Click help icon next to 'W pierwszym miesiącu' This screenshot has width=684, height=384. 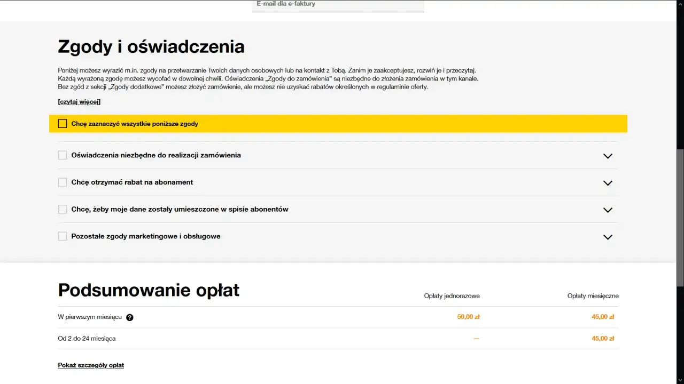(130, 317)
